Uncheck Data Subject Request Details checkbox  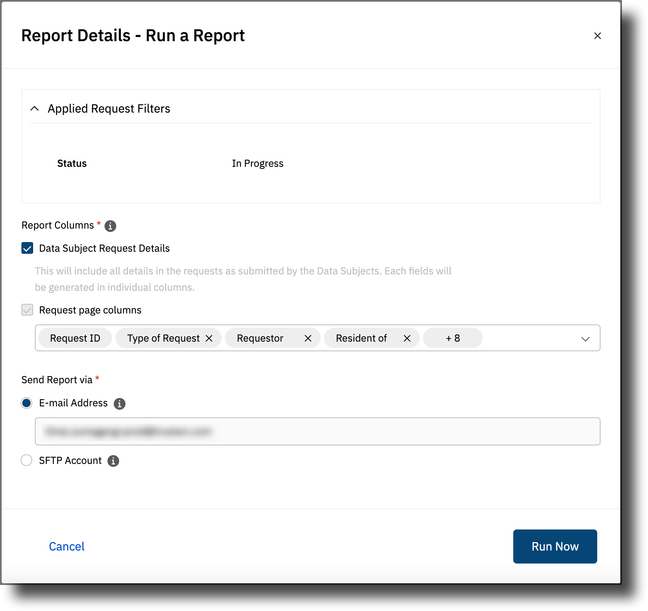(x=27, y=248)
